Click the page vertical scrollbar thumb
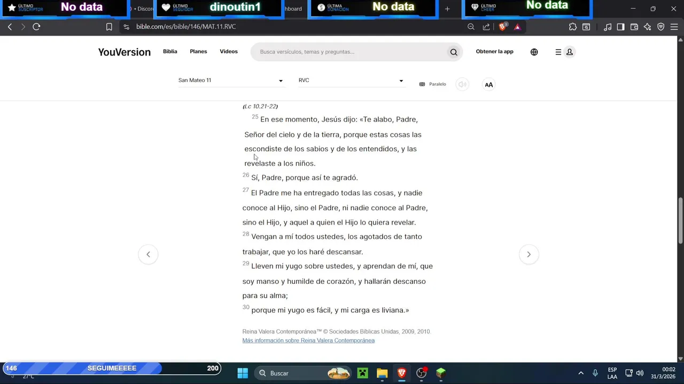Image resolution: width=684 pixels, height=384 pixels. pos(680,221)
